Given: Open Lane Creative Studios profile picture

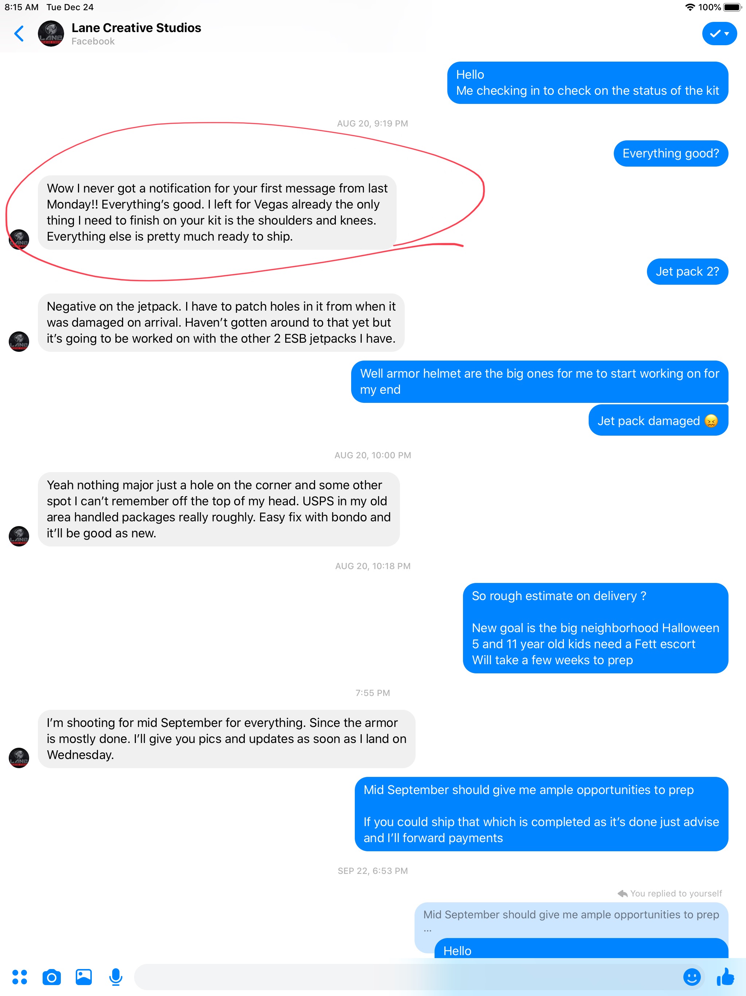Looking at the screenshot, I should 51,33.
